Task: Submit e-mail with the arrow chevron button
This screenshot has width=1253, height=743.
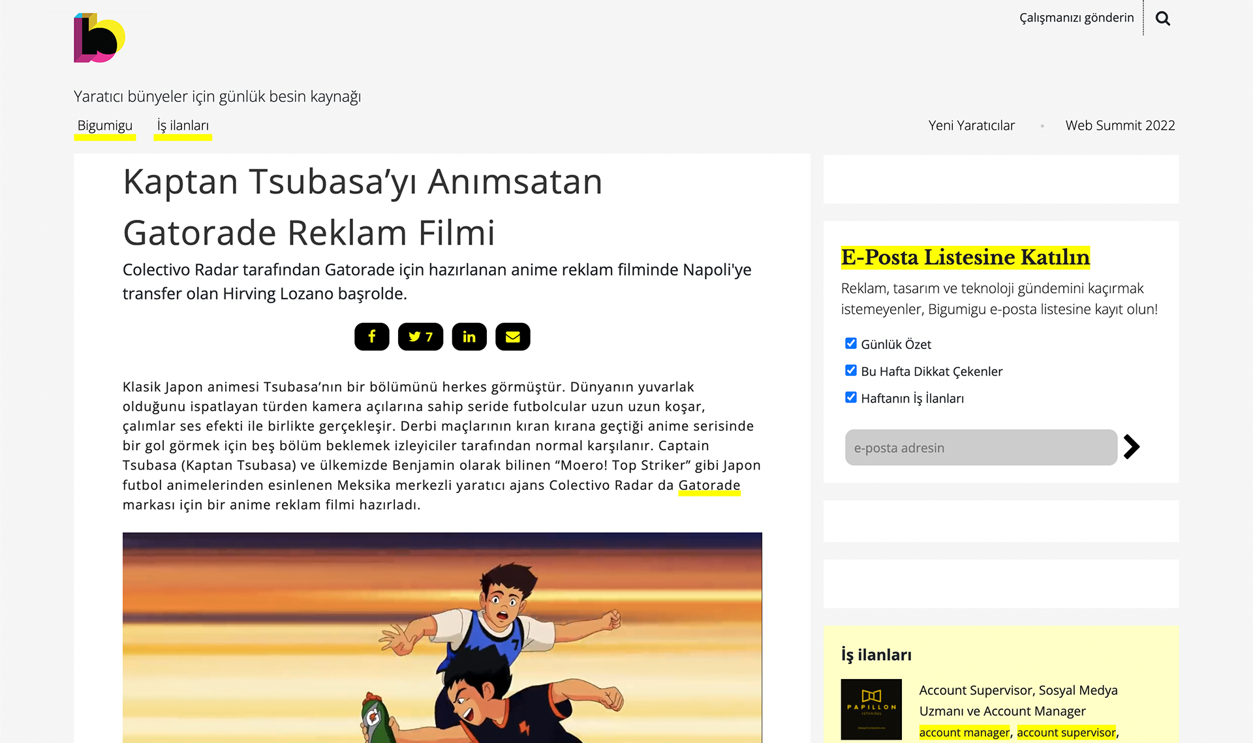Action: point(1132,447)
